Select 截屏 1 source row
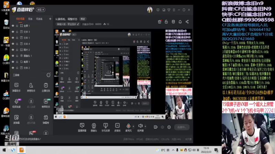The height and width of the screenshot is (154, 275). (31, 62)
